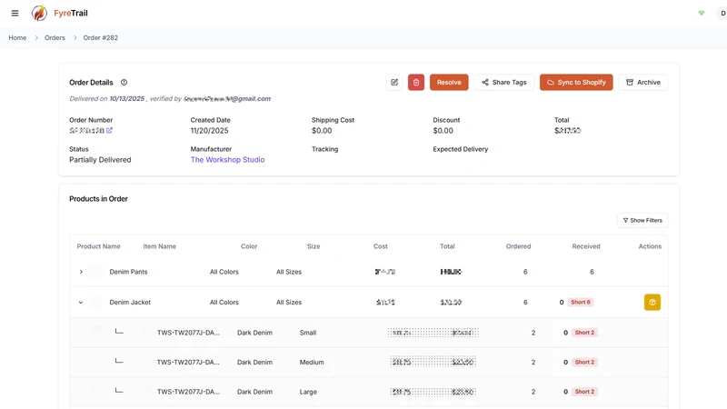
Task: Click the red delete trash button
Action: point(416,82)
